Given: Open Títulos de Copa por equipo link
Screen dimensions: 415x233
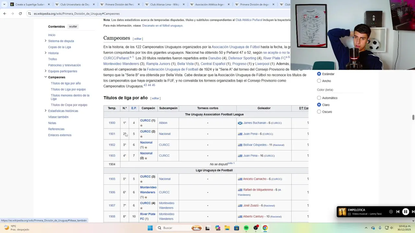Looking at the screenshot, I should tap(69, 105).
